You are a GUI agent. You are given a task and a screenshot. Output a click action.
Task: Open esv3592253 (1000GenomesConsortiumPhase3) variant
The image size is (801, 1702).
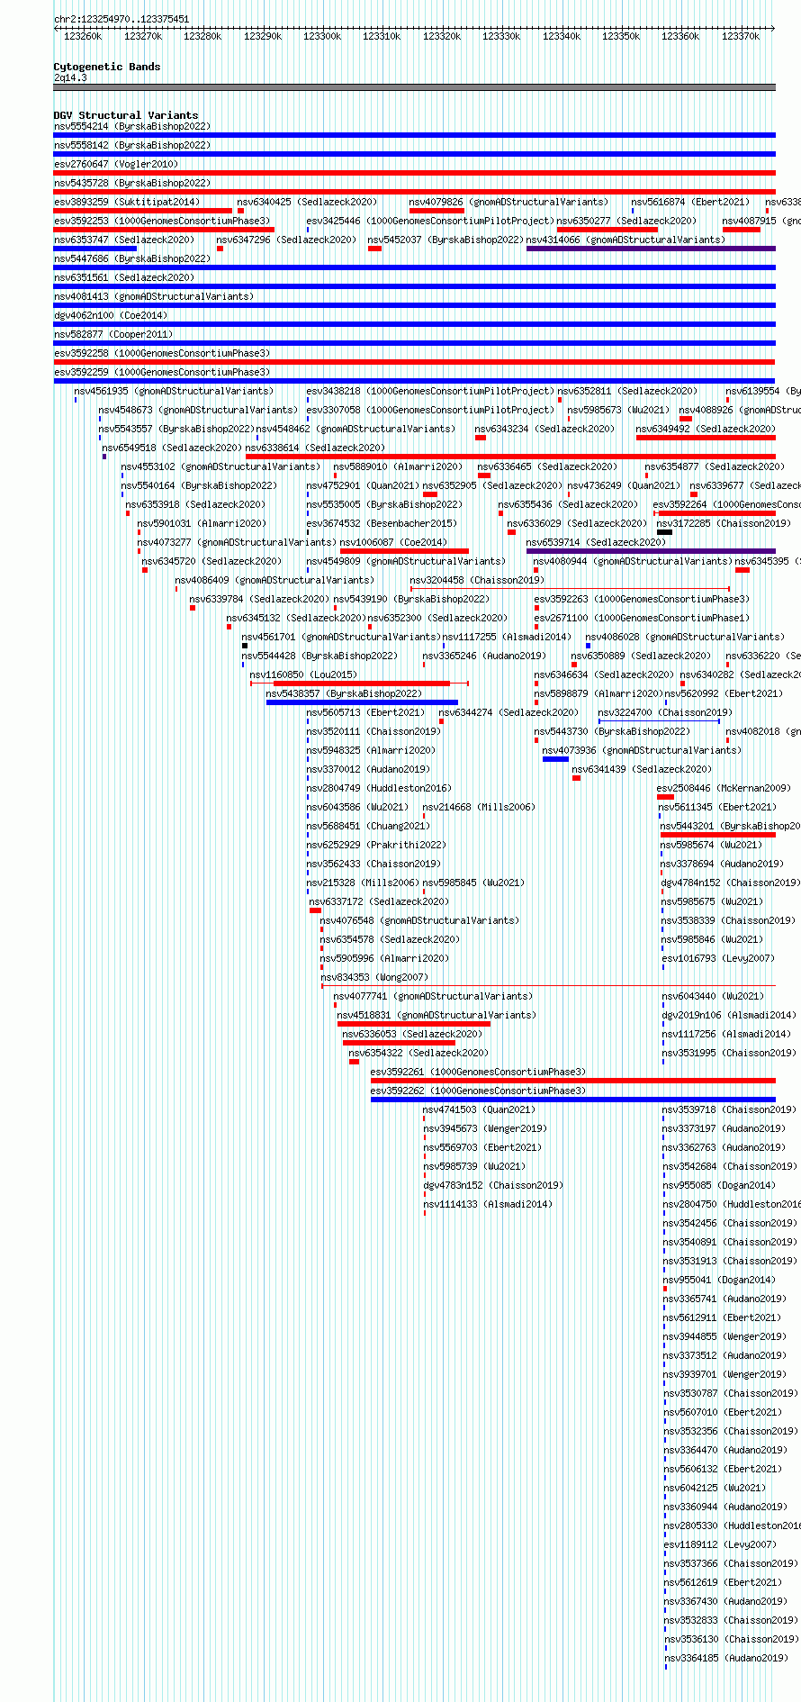162,222
